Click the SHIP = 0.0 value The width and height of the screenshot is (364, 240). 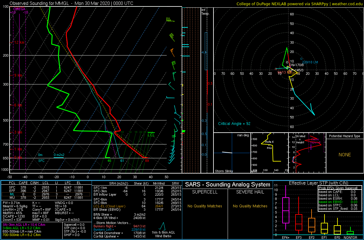72,235
